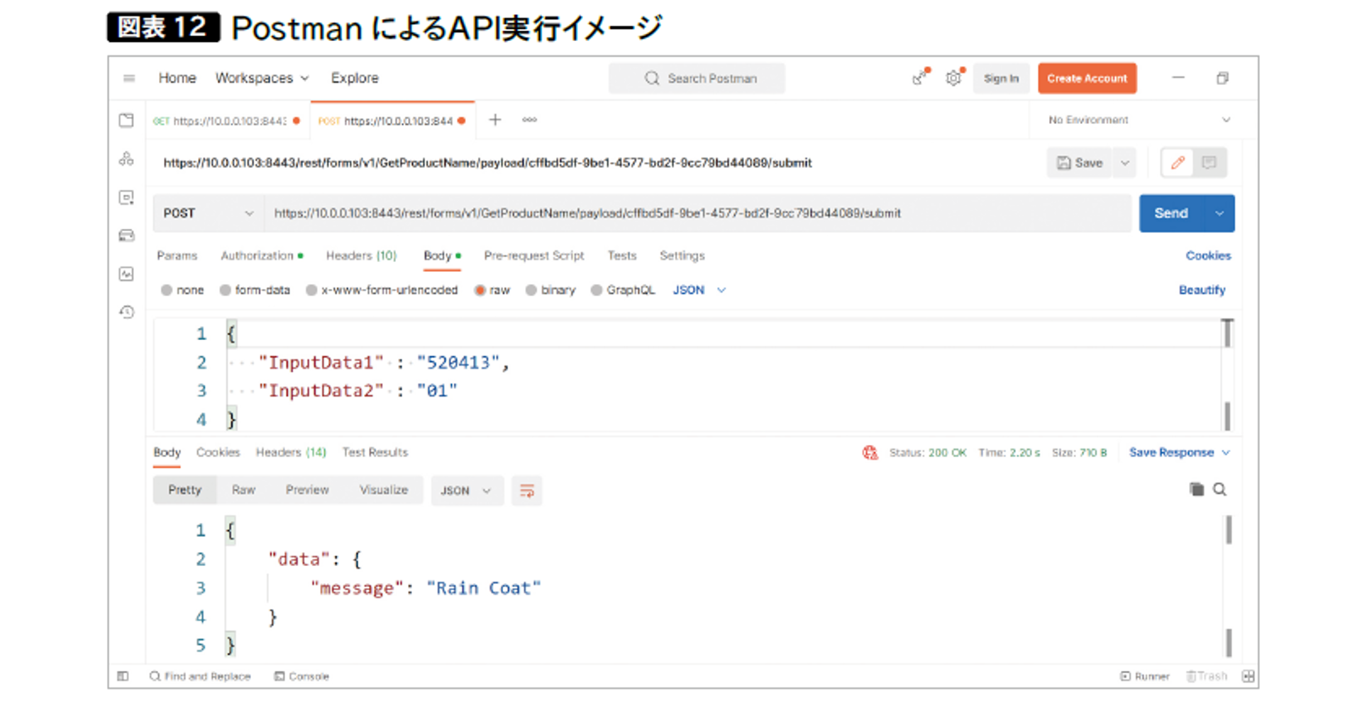The height and width of the screenshot is (707, 1362).
Task: Select x-www-form-urlencoded radio button
Action: coord(311,290)
